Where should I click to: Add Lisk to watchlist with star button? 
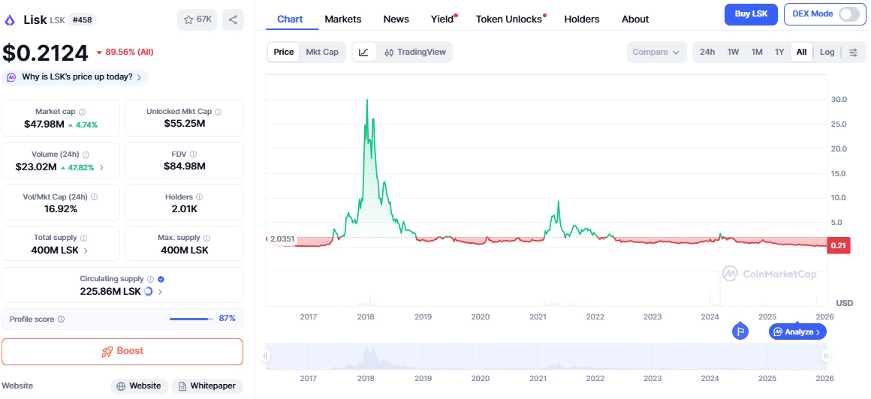(x=197, y=19)
